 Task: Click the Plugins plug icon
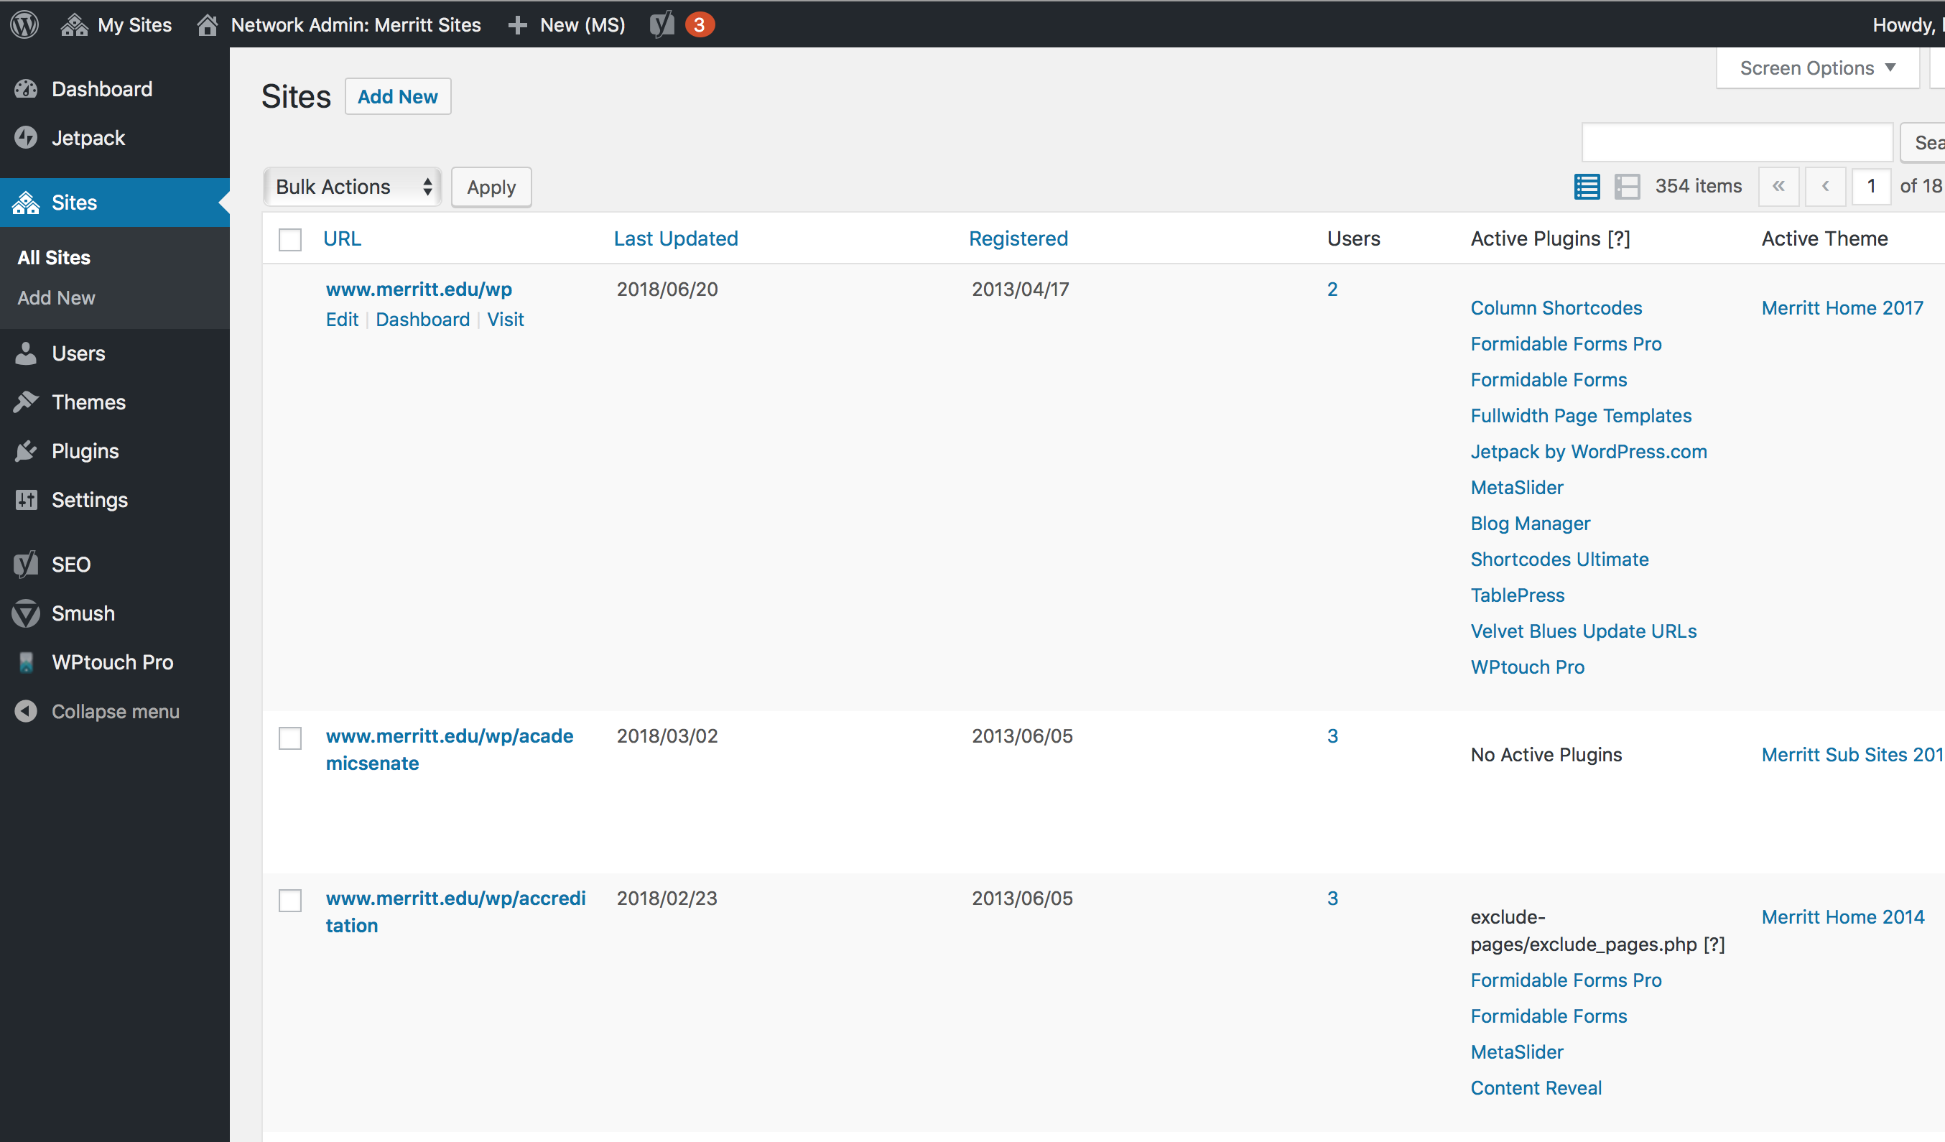[x=27, y=451]
